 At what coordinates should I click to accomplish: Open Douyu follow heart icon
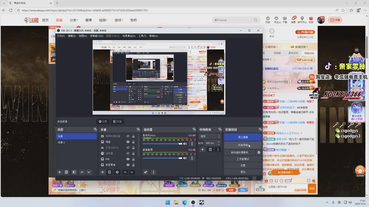[x=276, y=20]
